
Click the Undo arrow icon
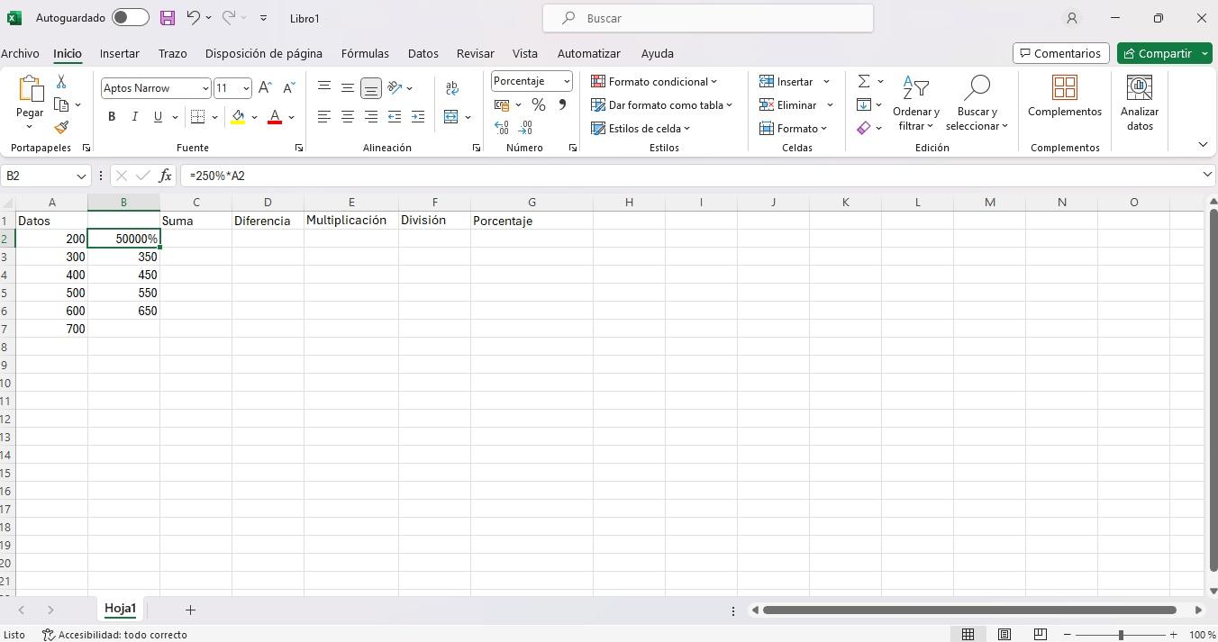(193, 18)
